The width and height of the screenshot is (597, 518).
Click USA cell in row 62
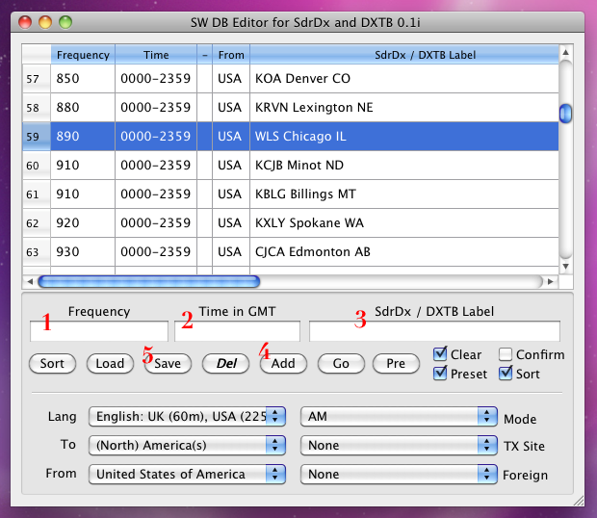coord(231,223)
